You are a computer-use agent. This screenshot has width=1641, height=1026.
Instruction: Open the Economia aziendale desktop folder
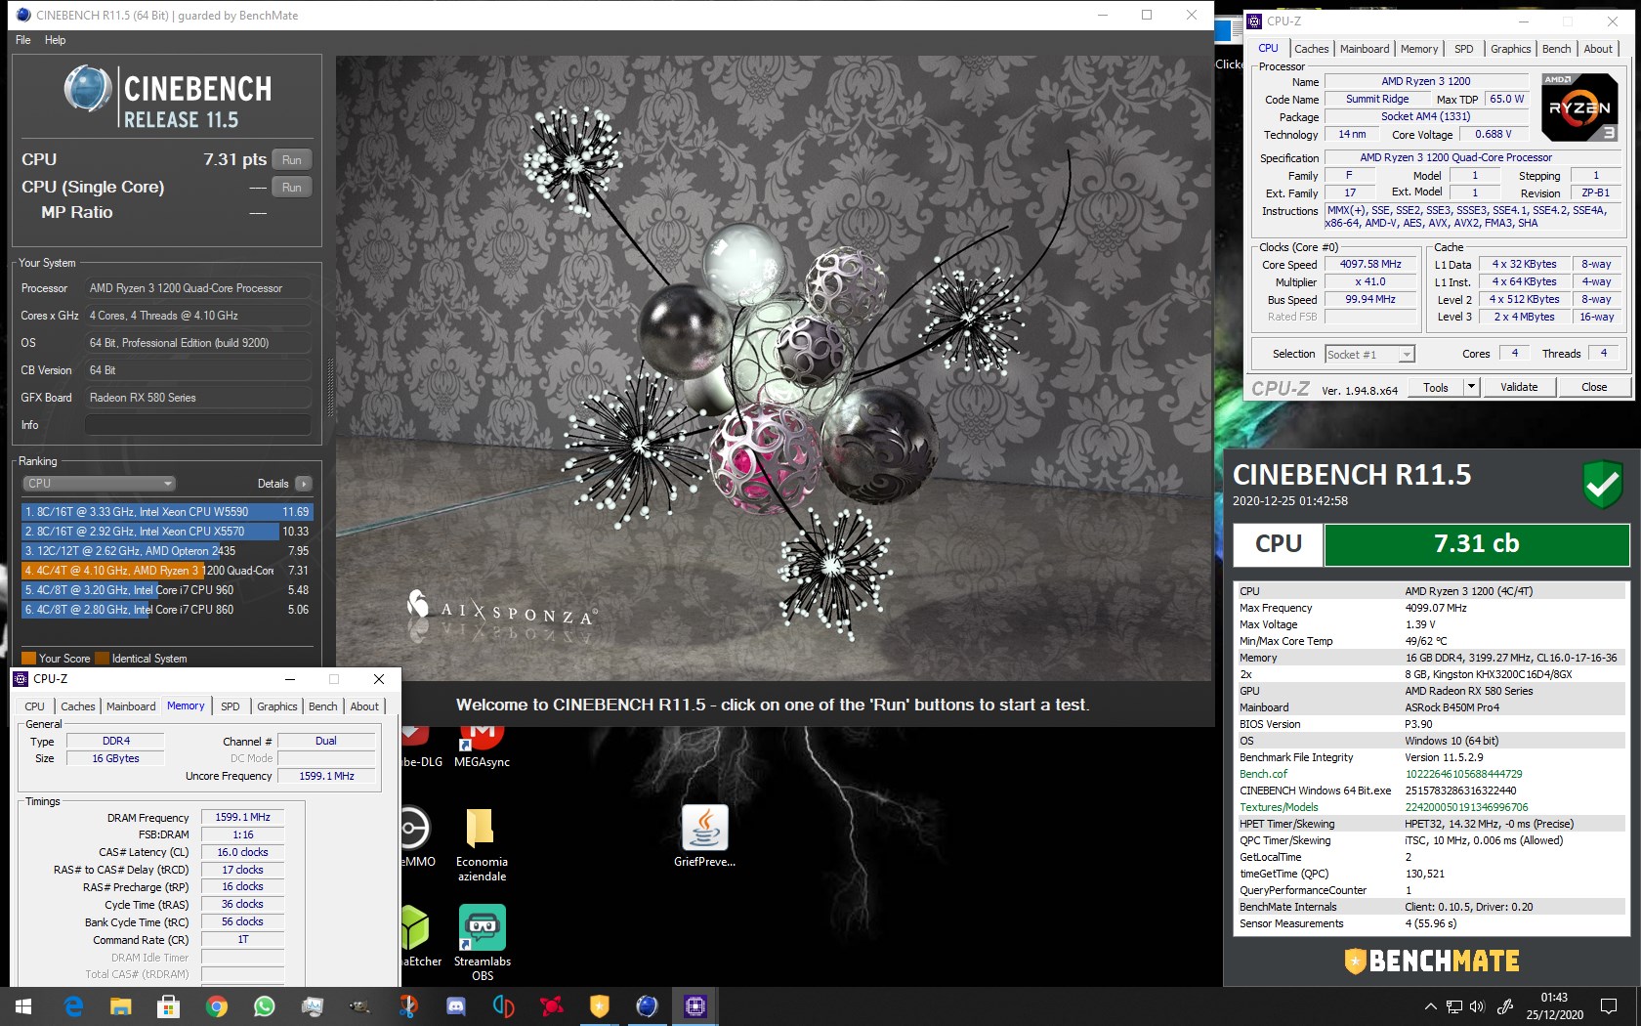482,845
